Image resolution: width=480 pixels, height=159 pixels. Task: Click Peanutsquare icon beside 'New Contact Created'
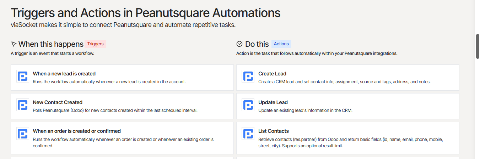click(23, 105)
